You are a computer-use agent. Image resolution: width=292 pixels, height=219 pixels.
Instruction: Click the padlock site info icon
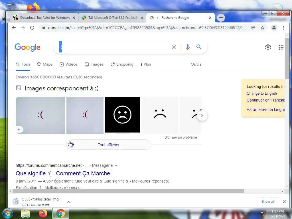tap(44, 28)
